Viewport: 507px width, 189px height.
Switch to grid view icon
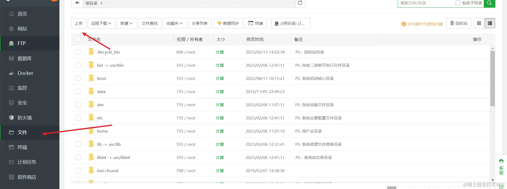(479, 23)
